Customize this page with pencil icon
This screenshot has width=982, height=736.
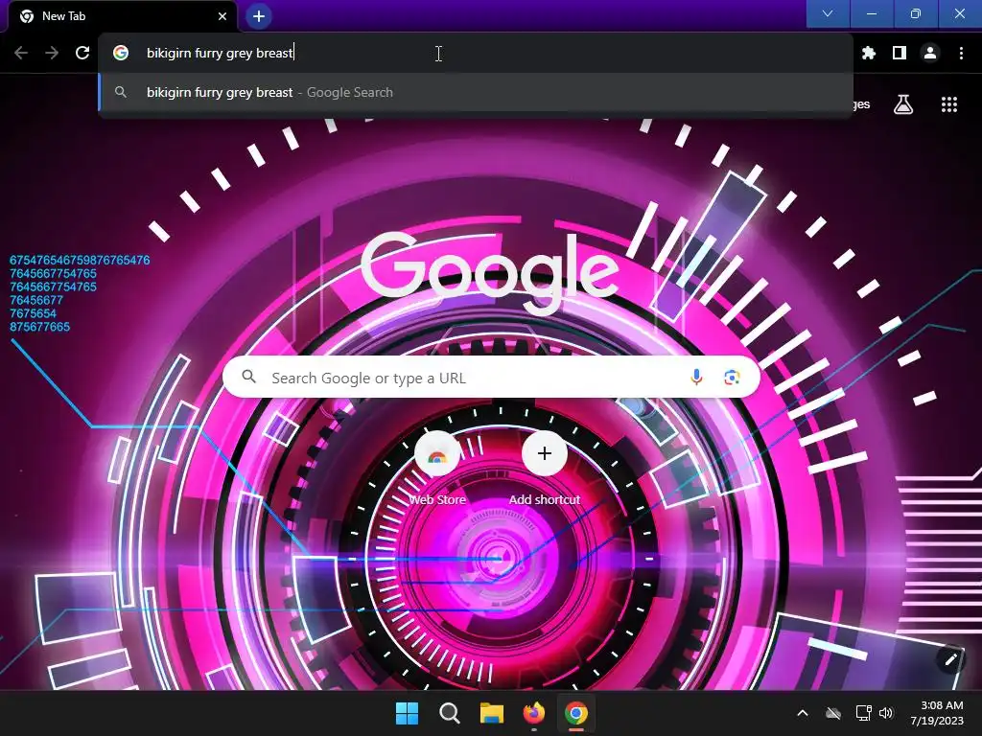click(950, 659)
